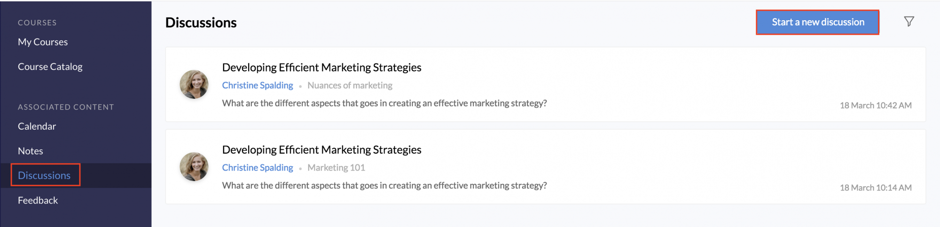Open My Courses in sidebar
The image size is (940, 227).
click(43, 42)
